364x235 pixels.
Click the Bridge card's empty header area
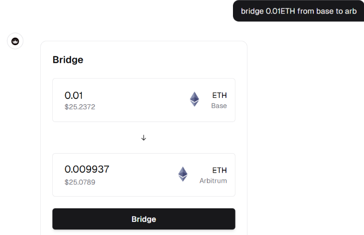point(163,60)
